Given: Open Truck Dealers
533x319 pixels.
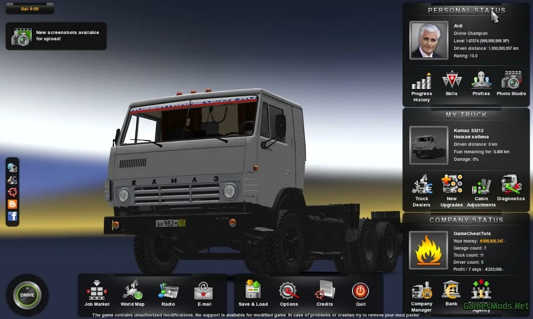Looking at the screenshot, I should [421, 191].
